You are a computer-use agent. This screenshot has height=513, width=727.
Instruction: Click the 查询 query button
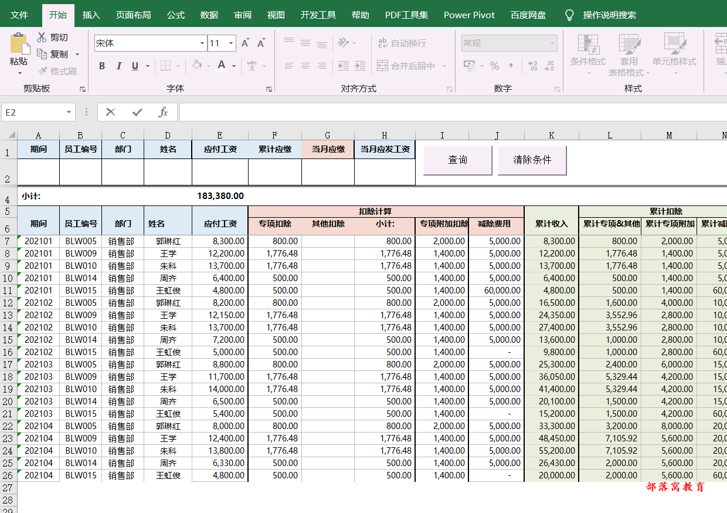pyautogui.click(x=458, y=160)
